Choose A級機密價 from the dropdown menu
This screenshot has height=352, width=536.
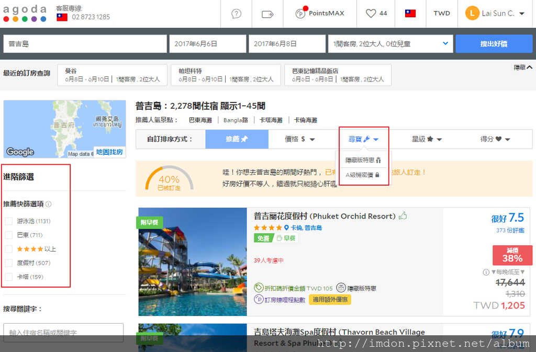(x=362, y=175)
